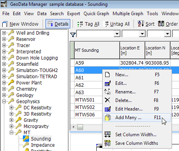Expand the Down Hole Logging node
This screenshot has width=179, height=151.
click(x=4, y=58)
